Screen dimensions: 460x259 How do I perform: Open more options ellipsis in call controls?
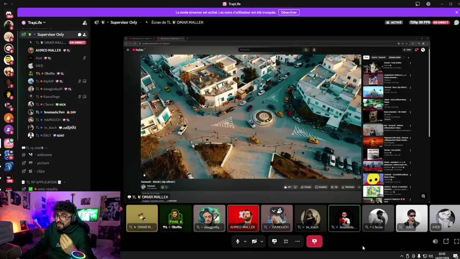(x=298, y=241)
